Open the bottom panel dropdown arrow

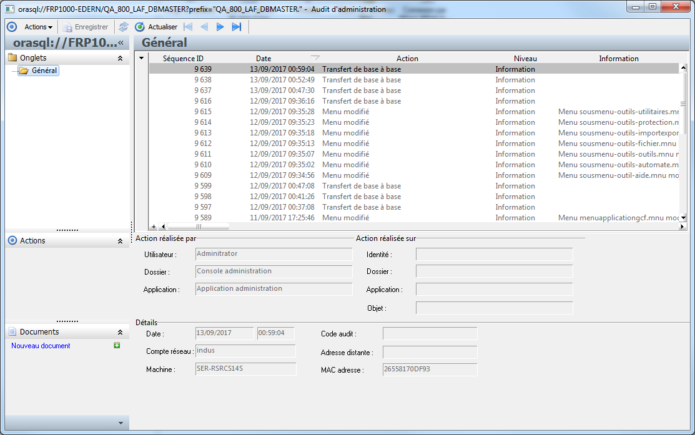(121, 423)
